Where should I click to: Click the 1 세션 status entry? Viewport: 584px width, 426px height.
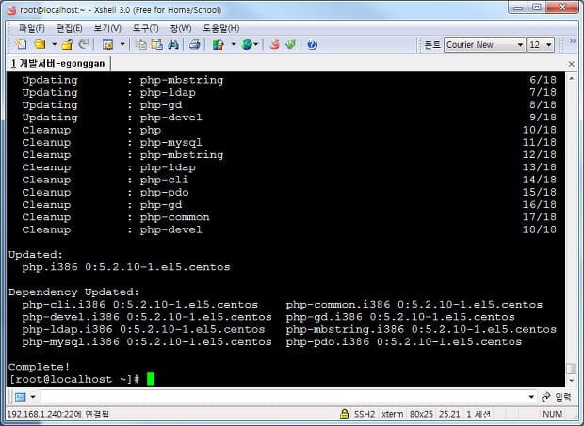pos(479,414)
